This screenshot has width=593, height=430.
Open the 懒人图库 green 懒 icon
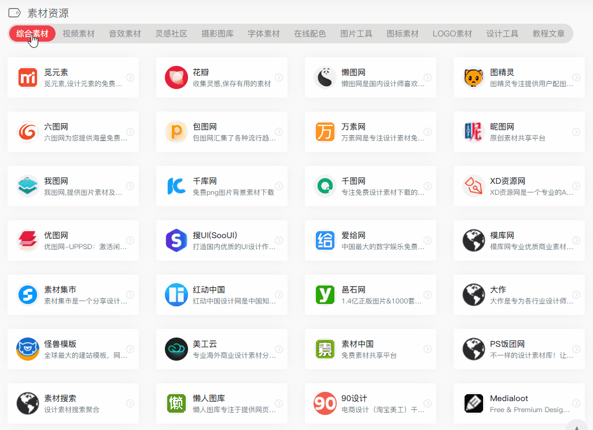pos(176,404)
